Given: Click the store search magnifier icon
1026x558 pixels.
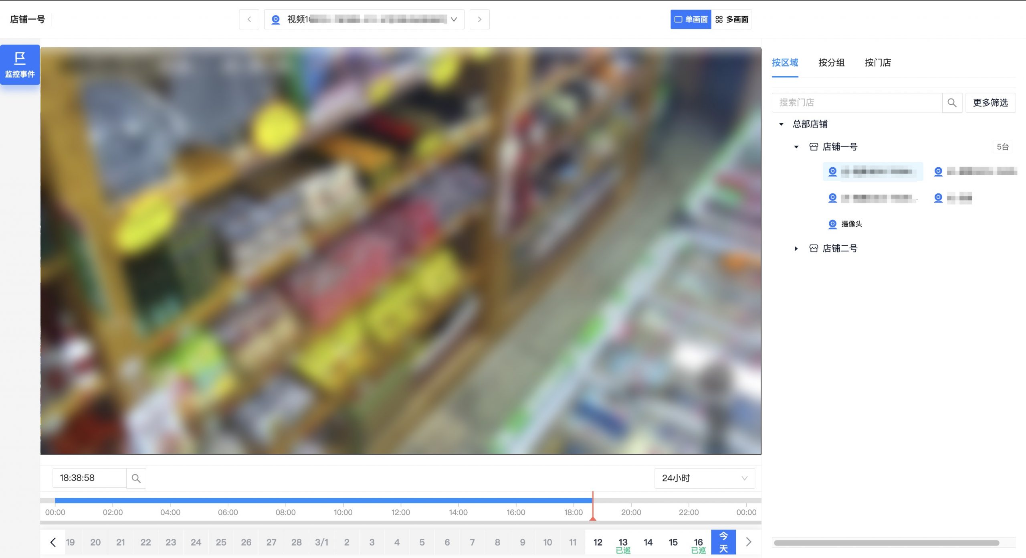Looking at the screenshot, I should [952, 103].
